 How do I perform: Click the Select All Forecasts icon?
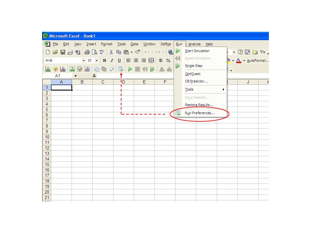pyautogui.click(x=87, y=69)
